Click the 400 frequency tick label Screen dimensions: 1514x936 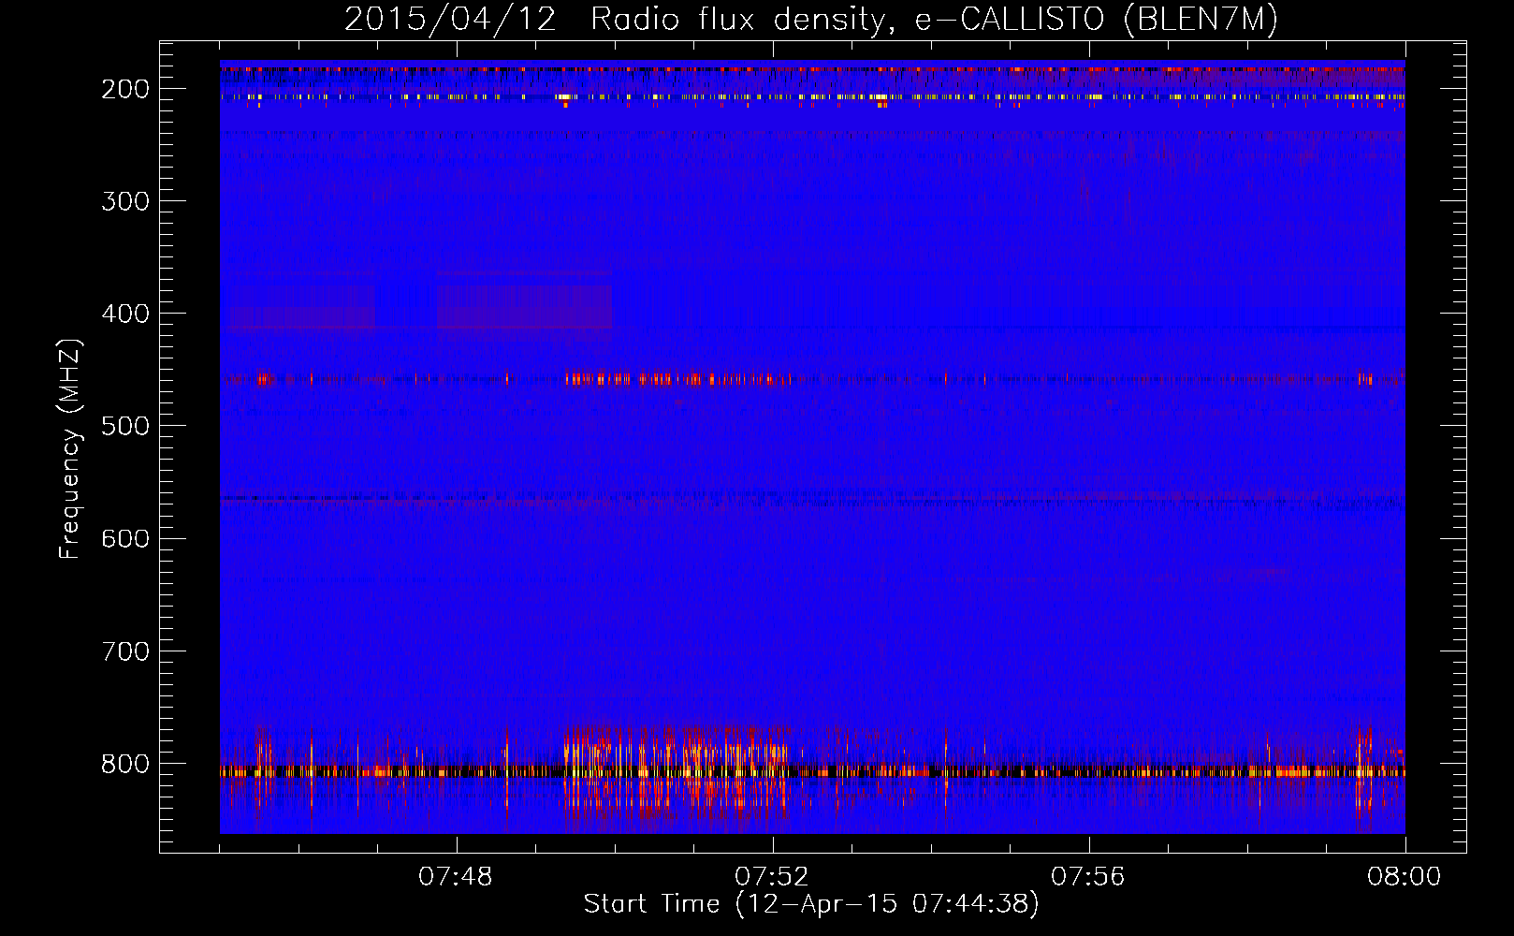[x=125, y=314]
